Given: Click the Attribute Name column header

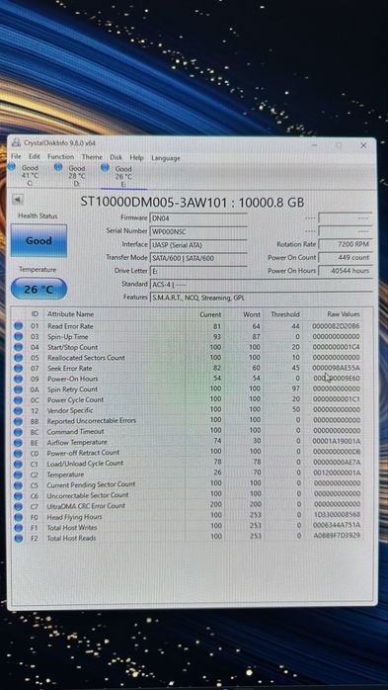Looking at the screenshot, I should coord(71,314).
